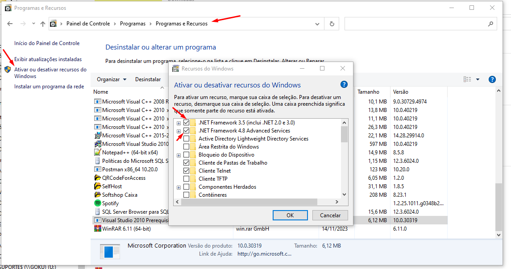
Task: Click Desinstalar in the toolbar
Action: 148,79
